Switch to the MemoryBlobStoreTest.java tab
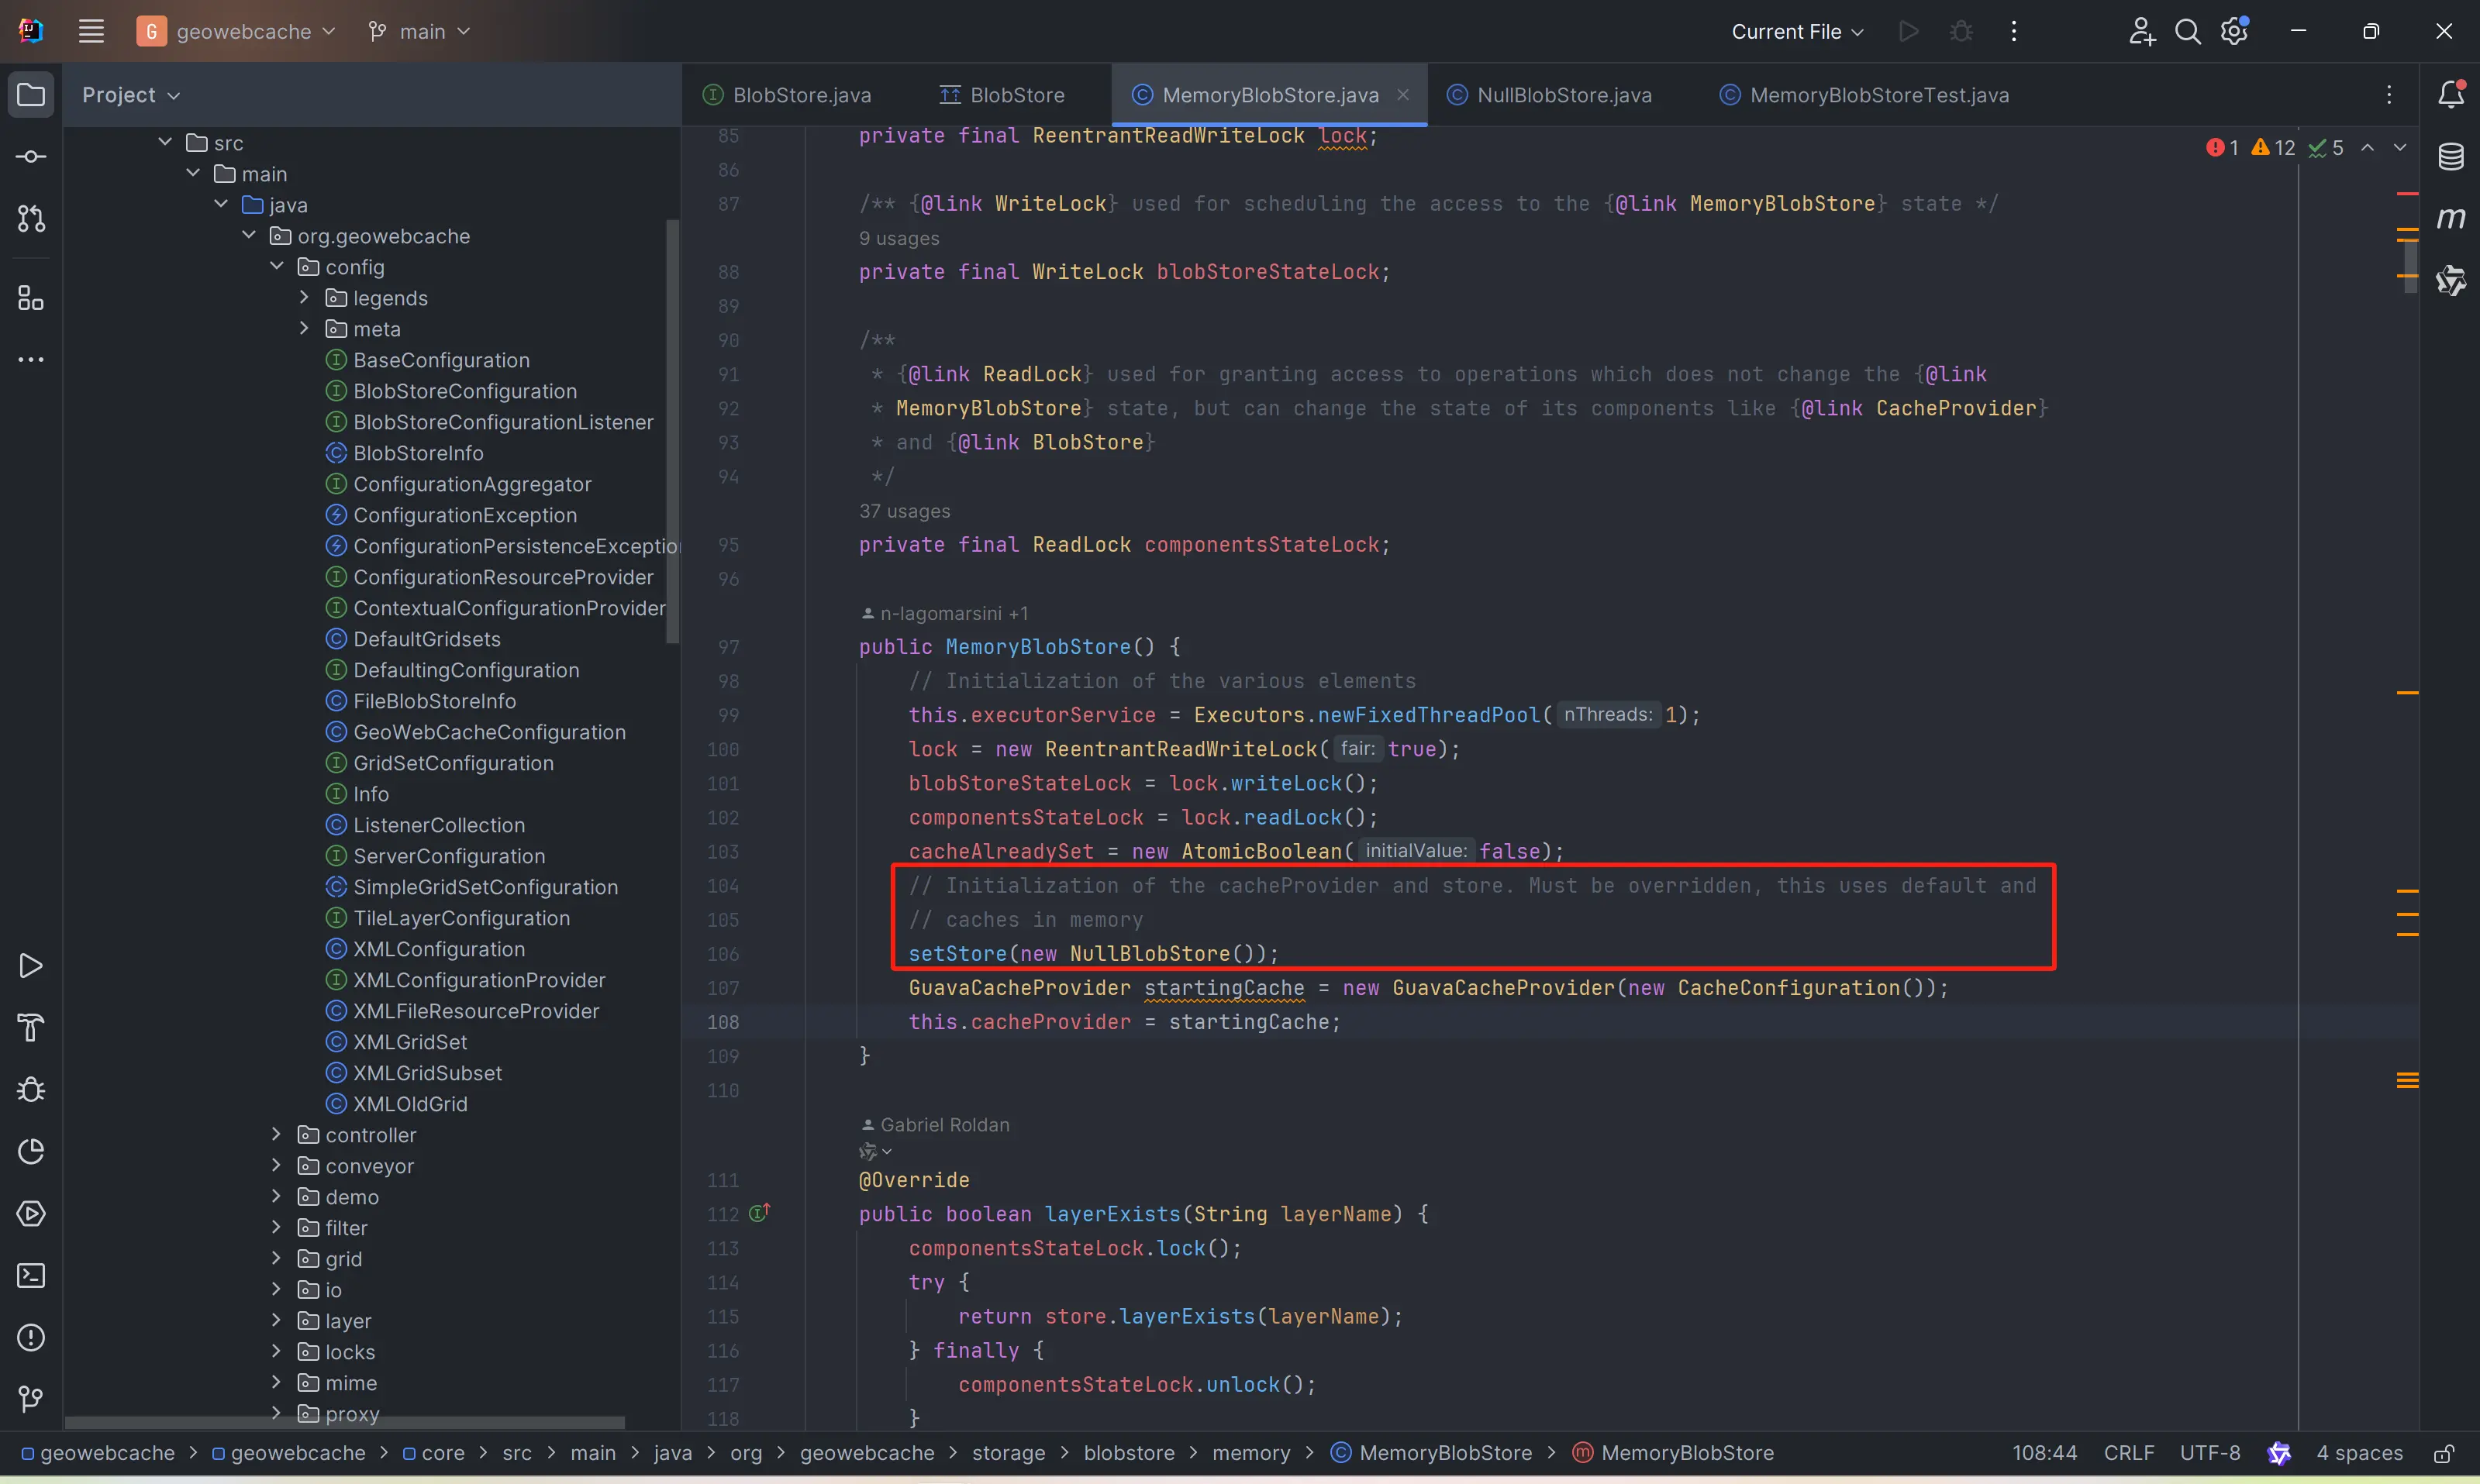The width and height of the screenshot is (2480, 1484). coord(1864,95)
